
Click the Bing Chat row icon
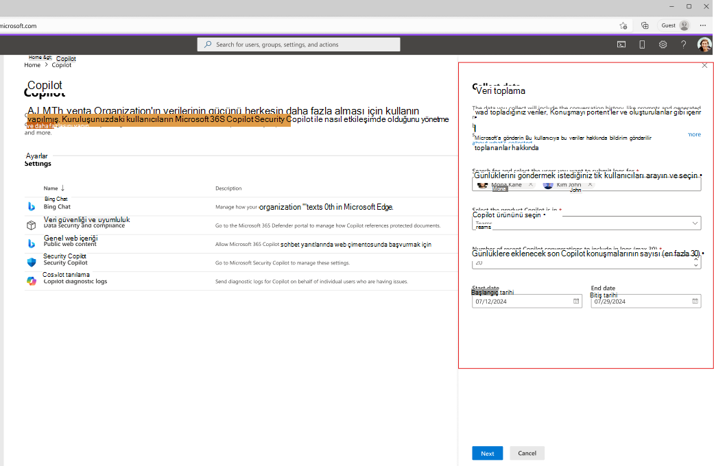tap(32, 206)
